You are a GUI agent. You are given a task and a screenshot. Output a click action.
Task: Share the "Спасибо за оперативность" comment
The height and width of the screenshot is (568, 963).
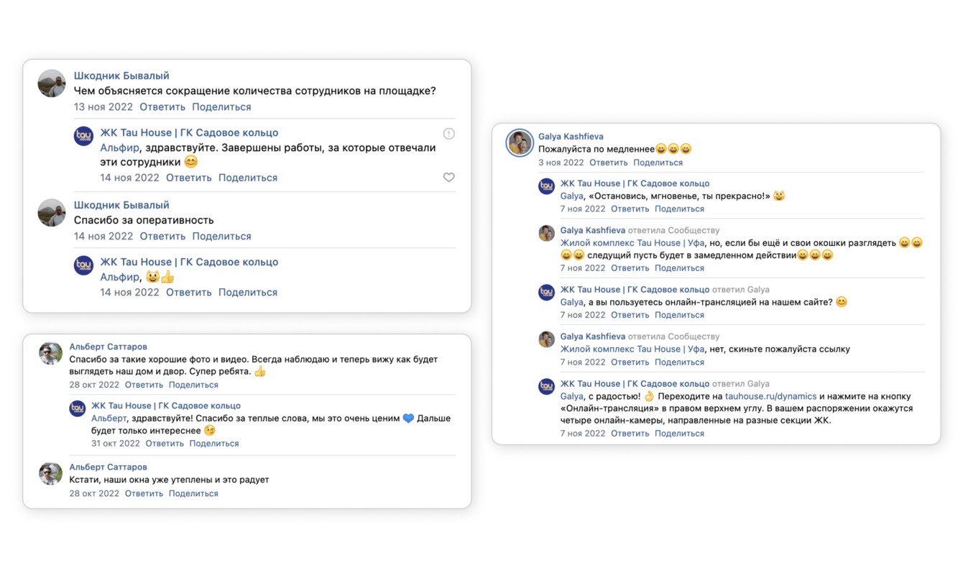tap(221, 236)
